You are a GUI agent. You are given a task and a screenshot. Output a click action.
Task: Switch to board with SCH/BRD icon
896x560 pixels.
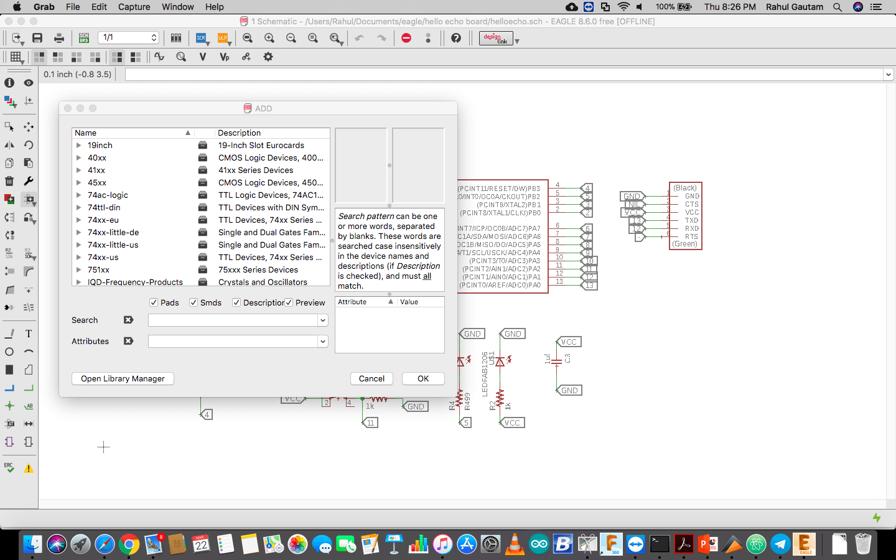click(84, 38)
